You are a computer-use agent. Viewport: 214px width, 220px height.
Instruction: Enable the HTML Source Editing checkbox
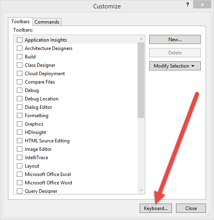point(20,140)
